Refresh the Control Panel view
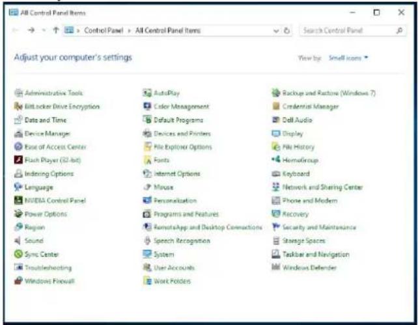Viewport: 418px width, 325px height. (287, 31)
